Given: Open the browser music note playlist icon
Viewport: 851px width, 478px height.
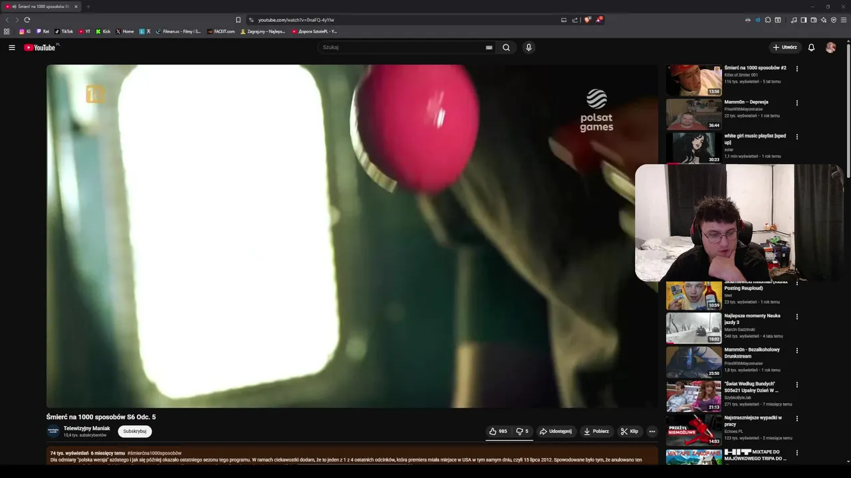Looking at the screenshot, I should pos(794,20).
